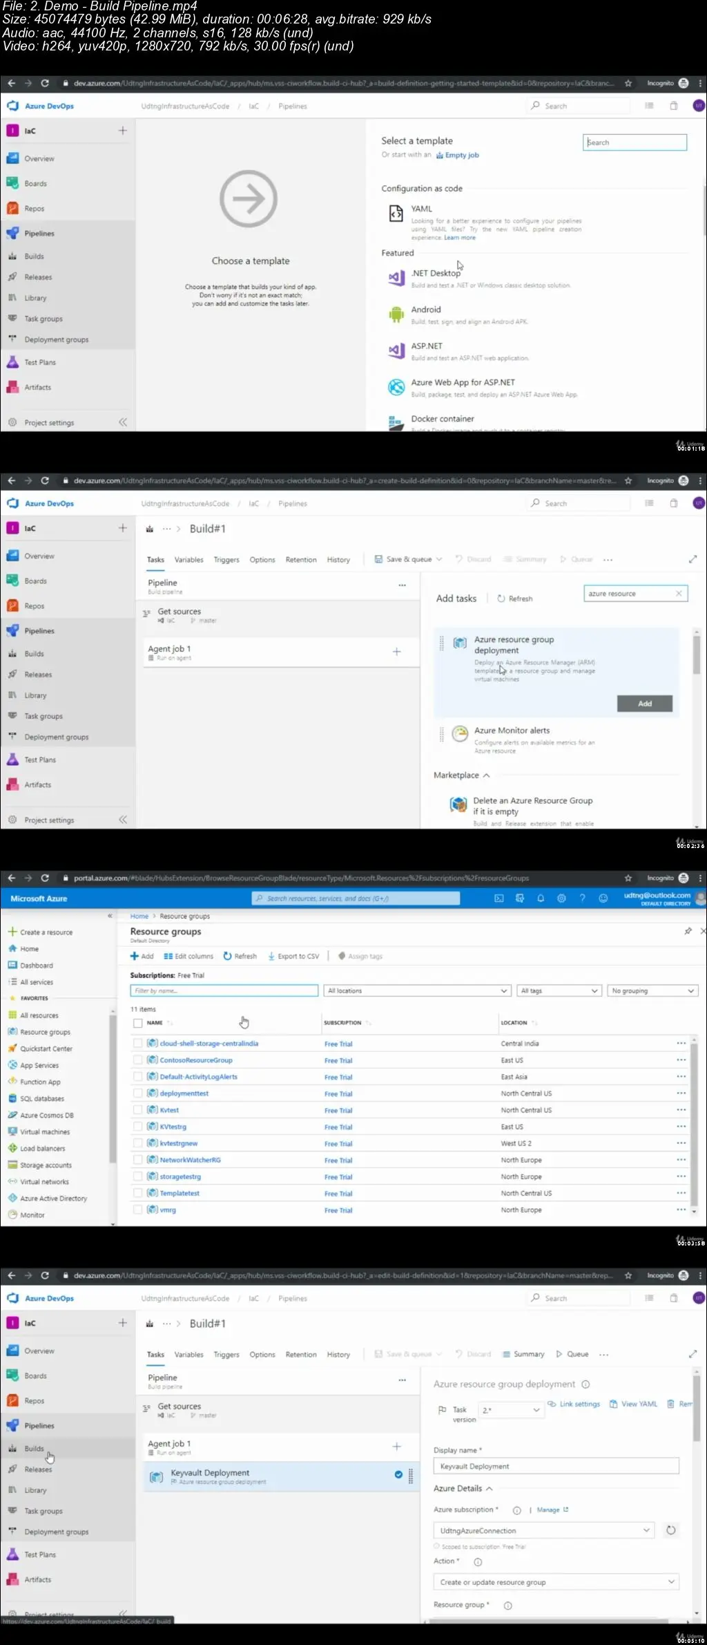
Task: Clear the 'azure resource' task search text
Action: click(679, 593)
